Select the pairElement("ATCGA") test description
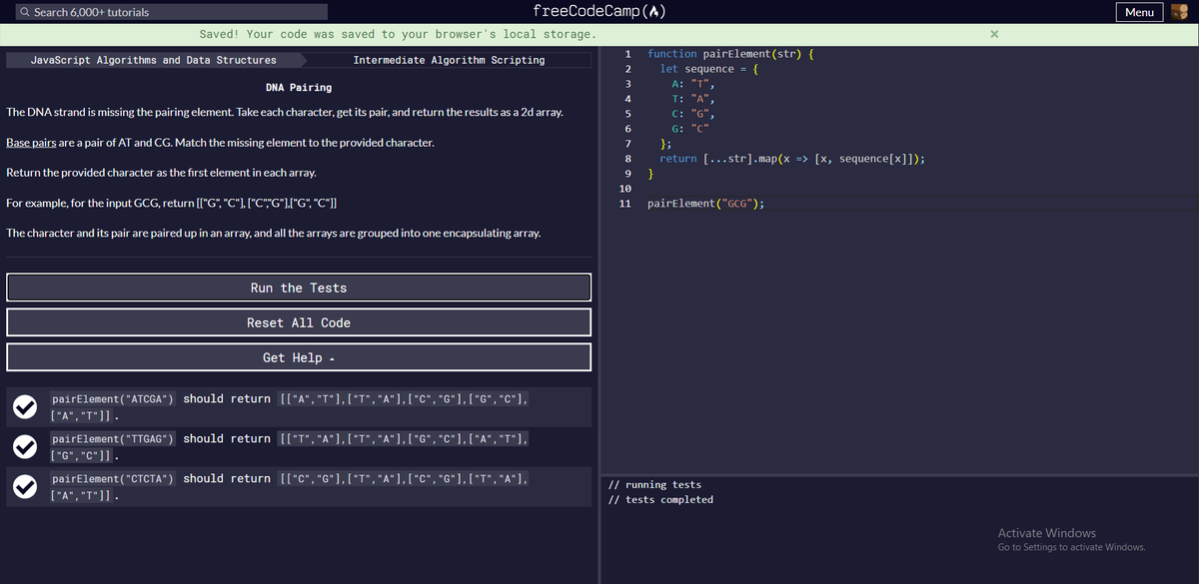This screenshot has height=584, width=1199. pyautogui.click(x=290, y=406)
